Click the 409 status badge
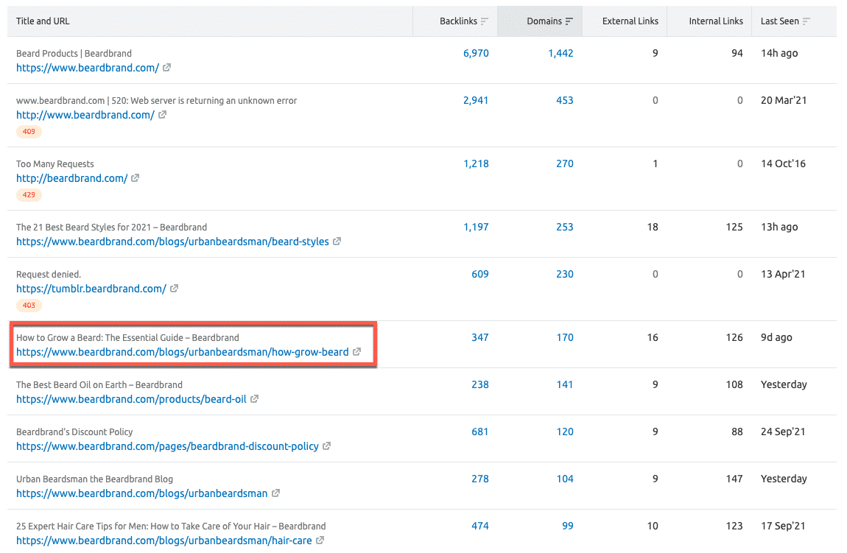 (29, 132)
